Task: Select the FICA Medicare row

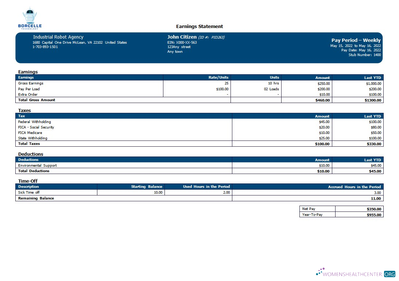Action: point(31,132)
